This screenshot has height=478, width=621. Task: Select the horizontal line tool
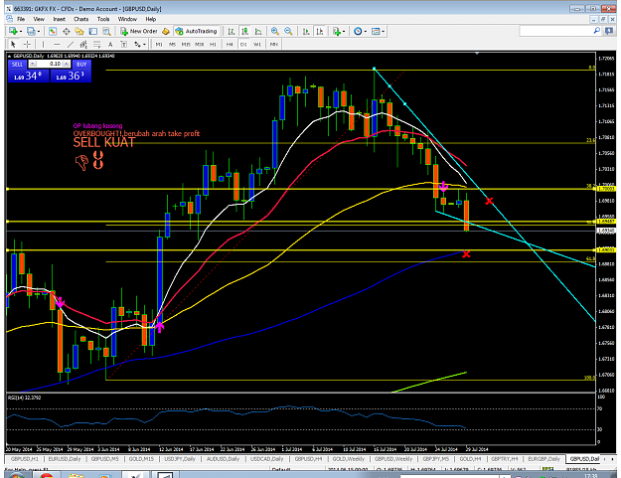coord(57,45)
